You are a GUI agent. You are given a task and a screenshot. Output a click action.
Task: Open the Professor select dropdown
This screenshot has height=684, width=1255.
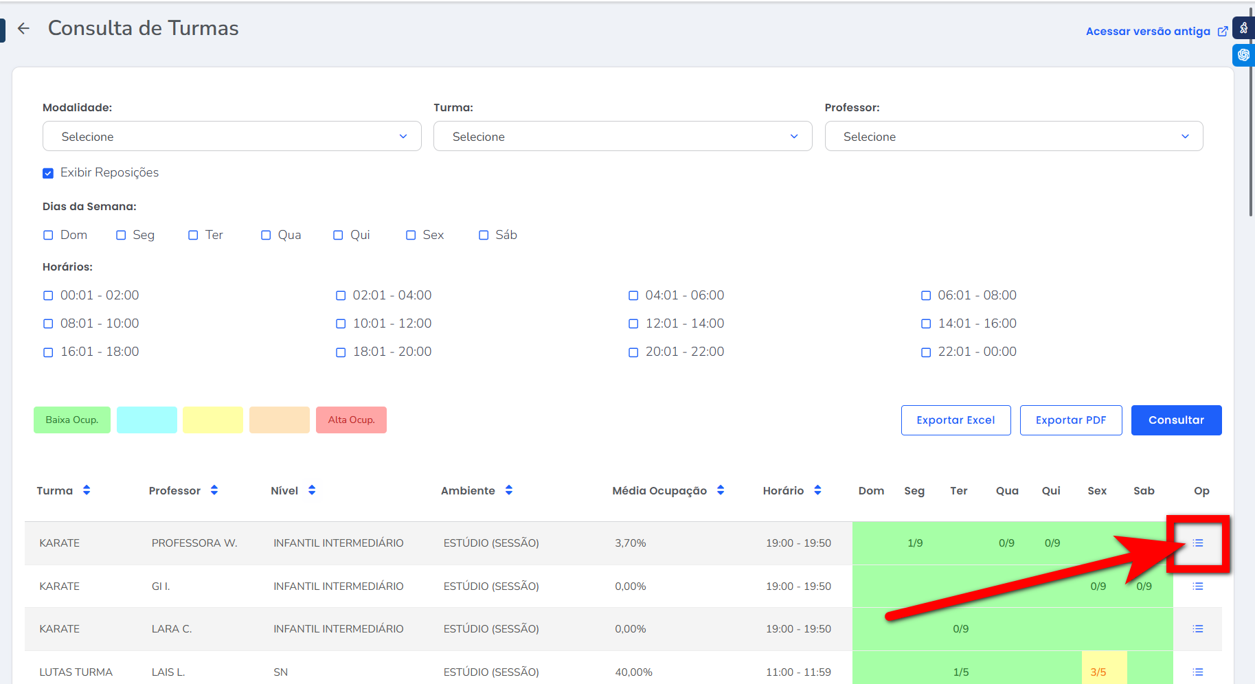(x=1013, y=137)
